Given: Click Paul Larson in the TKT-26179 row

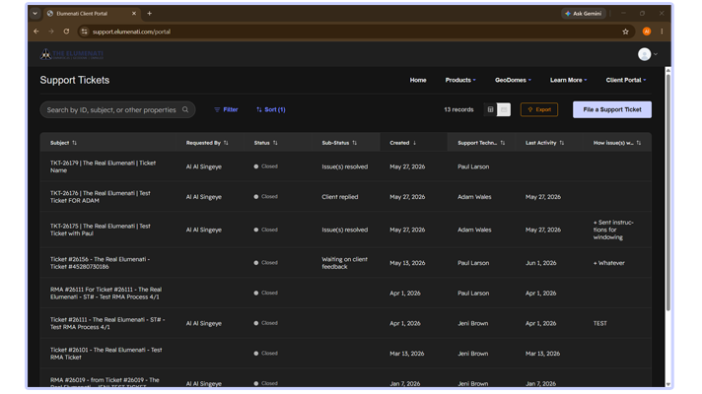Looking at the screenshot, I should pyautogui.click(x=473, y=166).
